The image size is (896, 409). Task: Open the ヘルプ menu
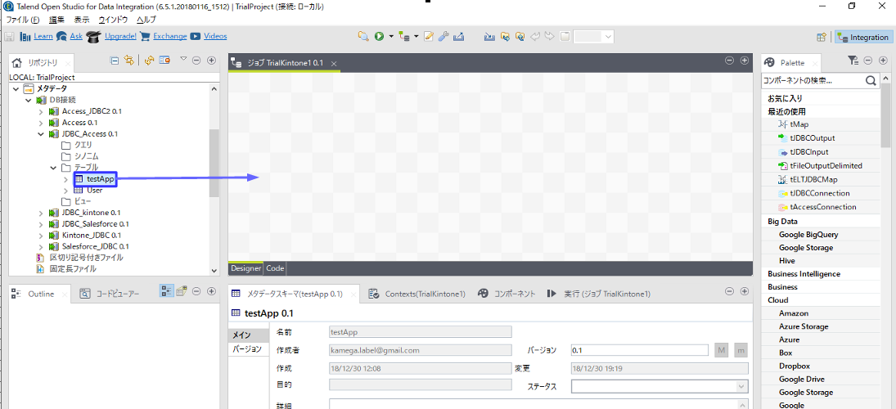tap(146, 20)
